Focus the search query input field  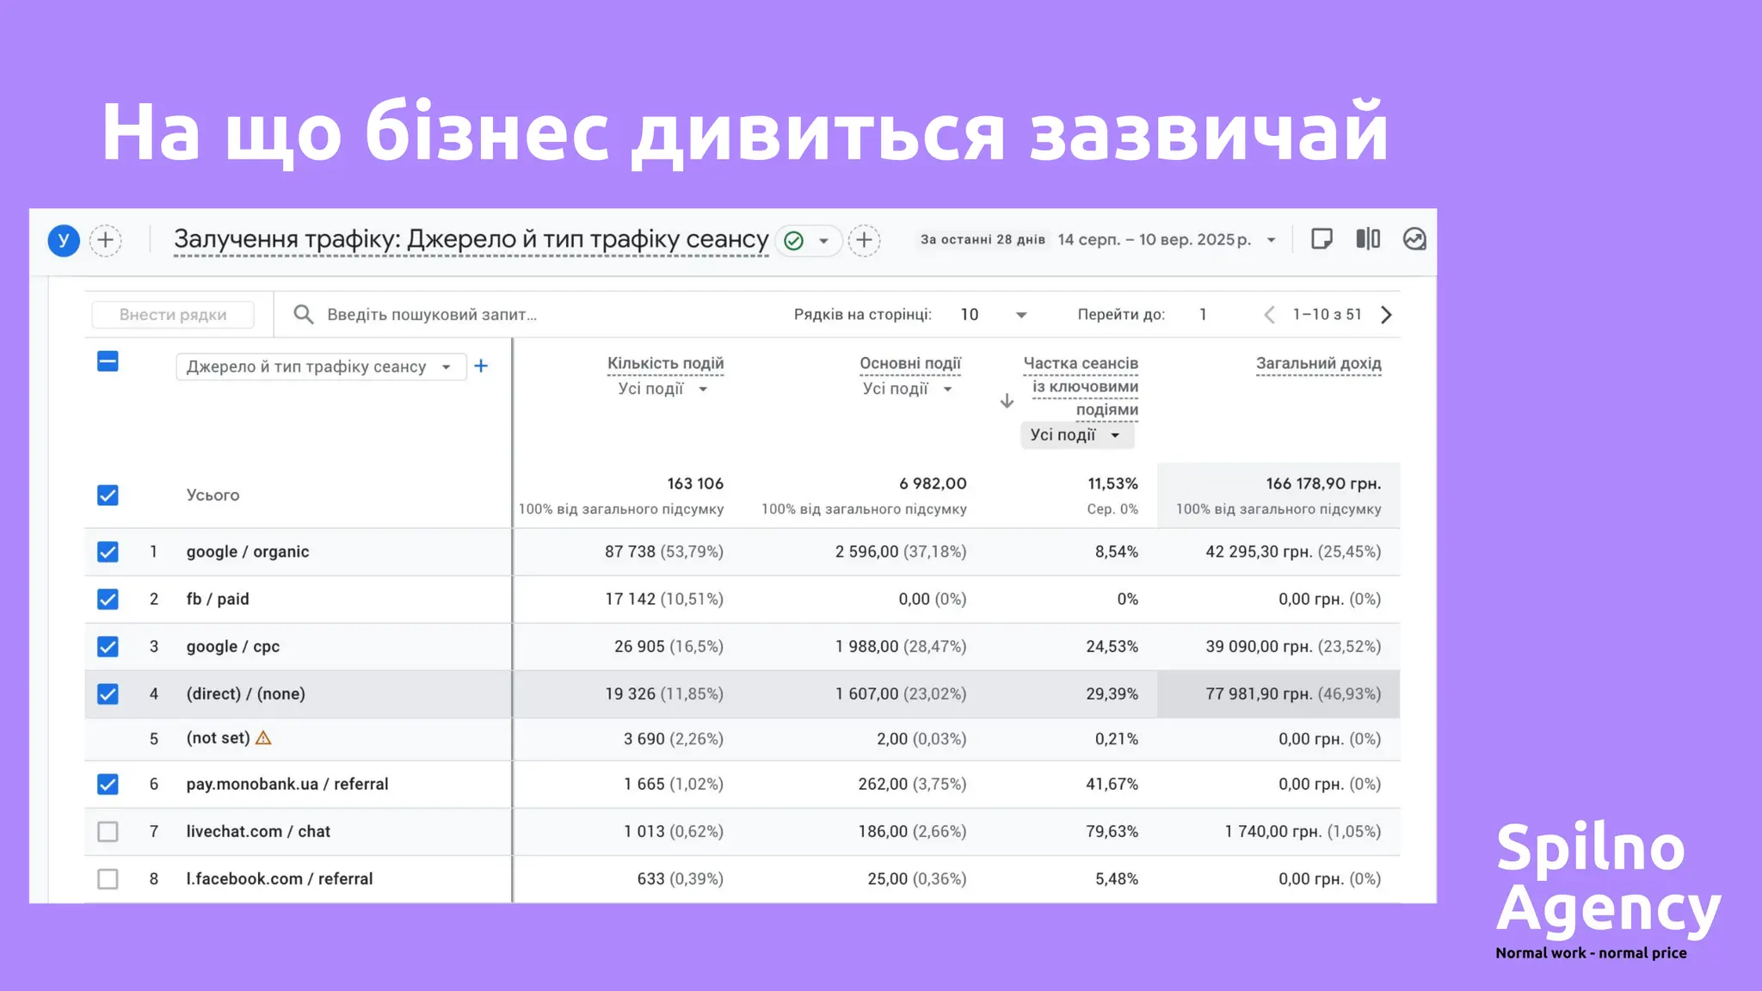pyautogui.click(x=432, y=315)
